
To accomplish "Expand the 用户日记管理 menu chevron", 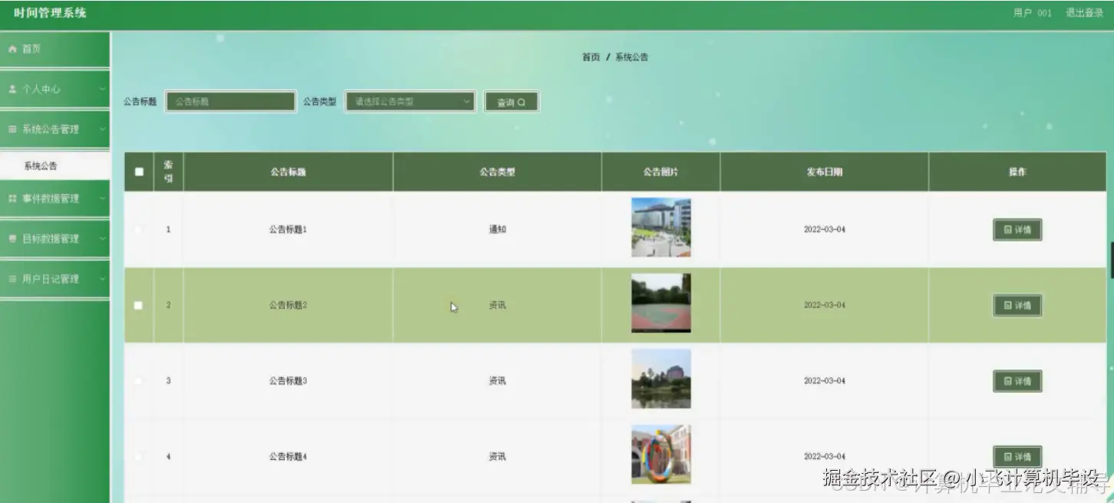I will pyautogui.click(x=102, y=279).
